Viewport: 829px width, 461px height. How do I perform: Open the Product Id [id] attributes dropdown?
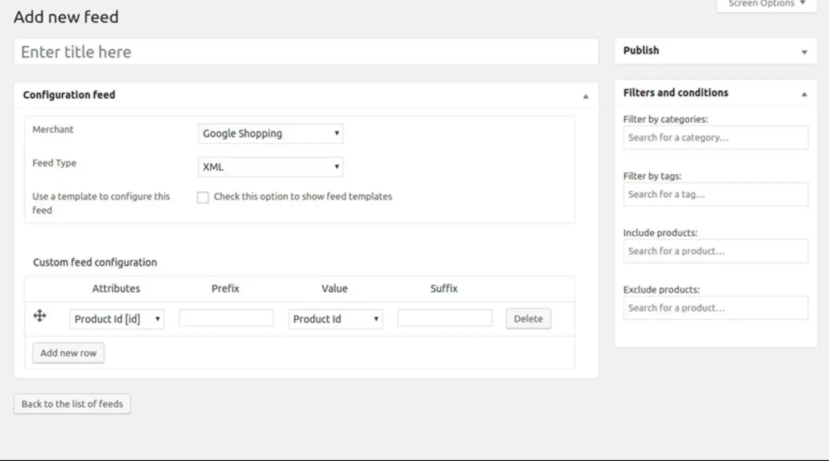[117, 319]
